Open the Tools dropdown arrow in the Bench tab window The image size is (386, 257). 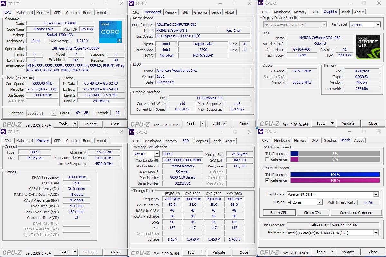(x=332, y=252)
